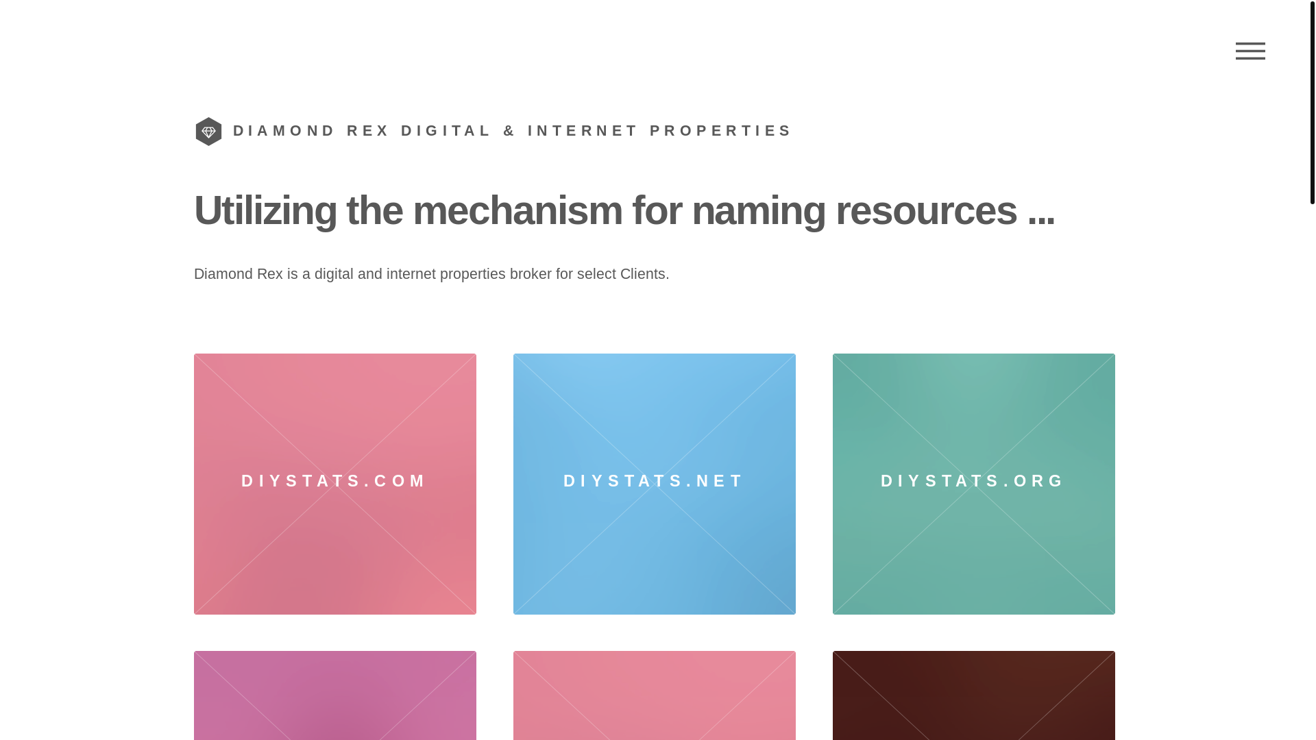Click the 'Utilizing the mechanism' headline

pos(624,210)
